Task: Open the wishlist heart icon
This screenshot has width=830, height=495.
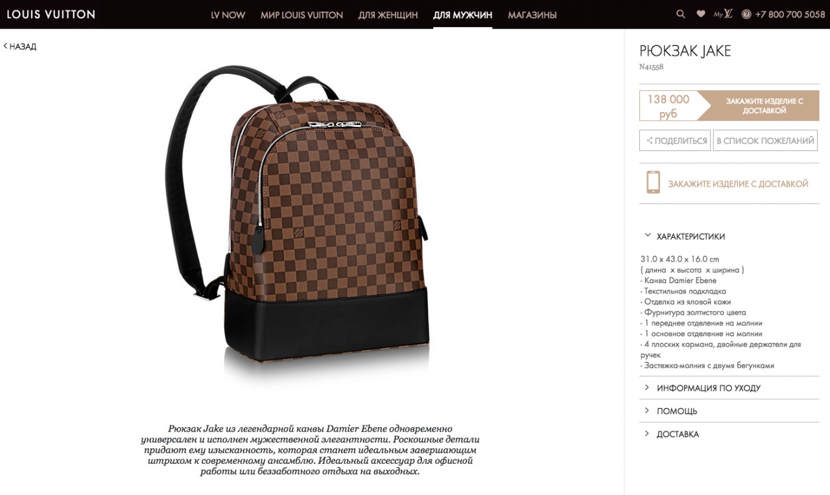Action: (x=700, y=14)
